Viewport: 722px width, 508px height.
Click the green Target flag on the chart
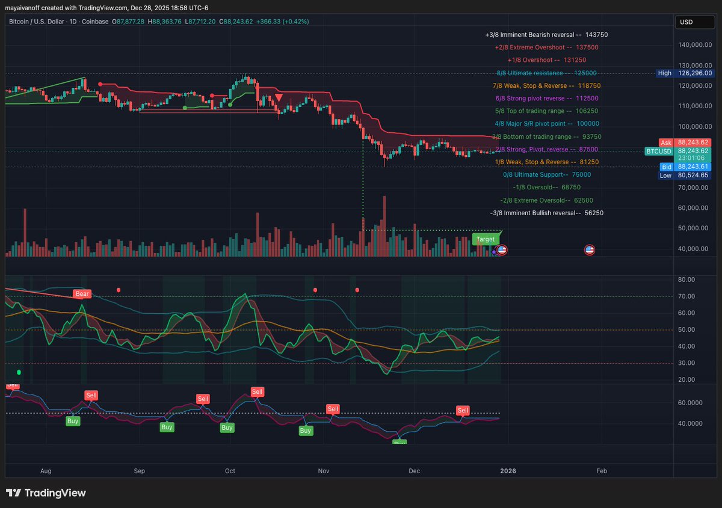pyautogui.click(x=486, y=239)
